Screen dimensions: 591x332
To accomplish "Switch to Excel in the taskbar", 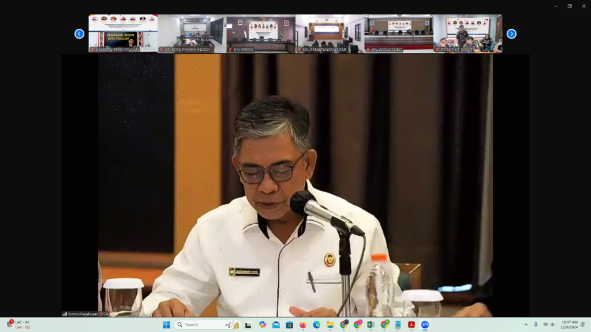I will point(371,325).
